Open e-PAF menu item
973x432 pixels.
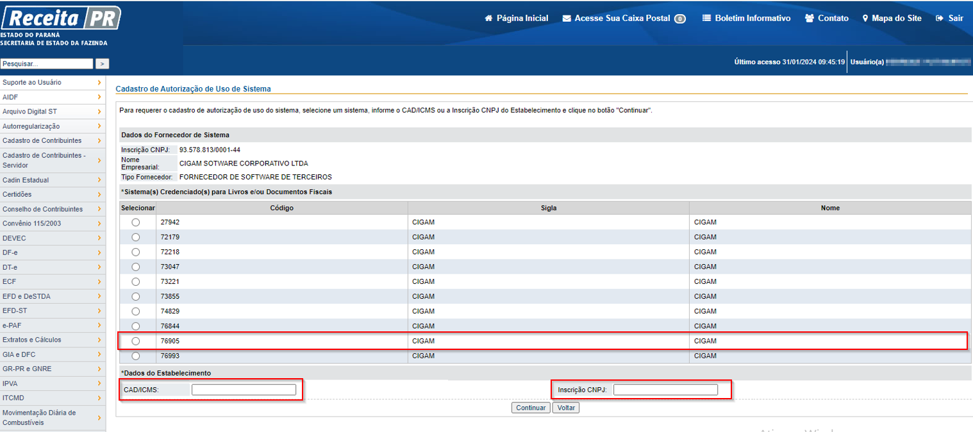pos(53,326)
